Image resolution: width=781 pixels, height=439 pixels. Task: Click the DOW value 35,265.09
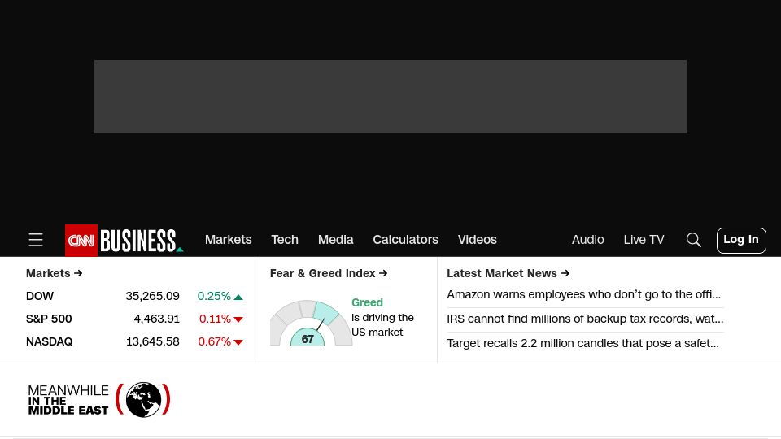click(152, 296)
